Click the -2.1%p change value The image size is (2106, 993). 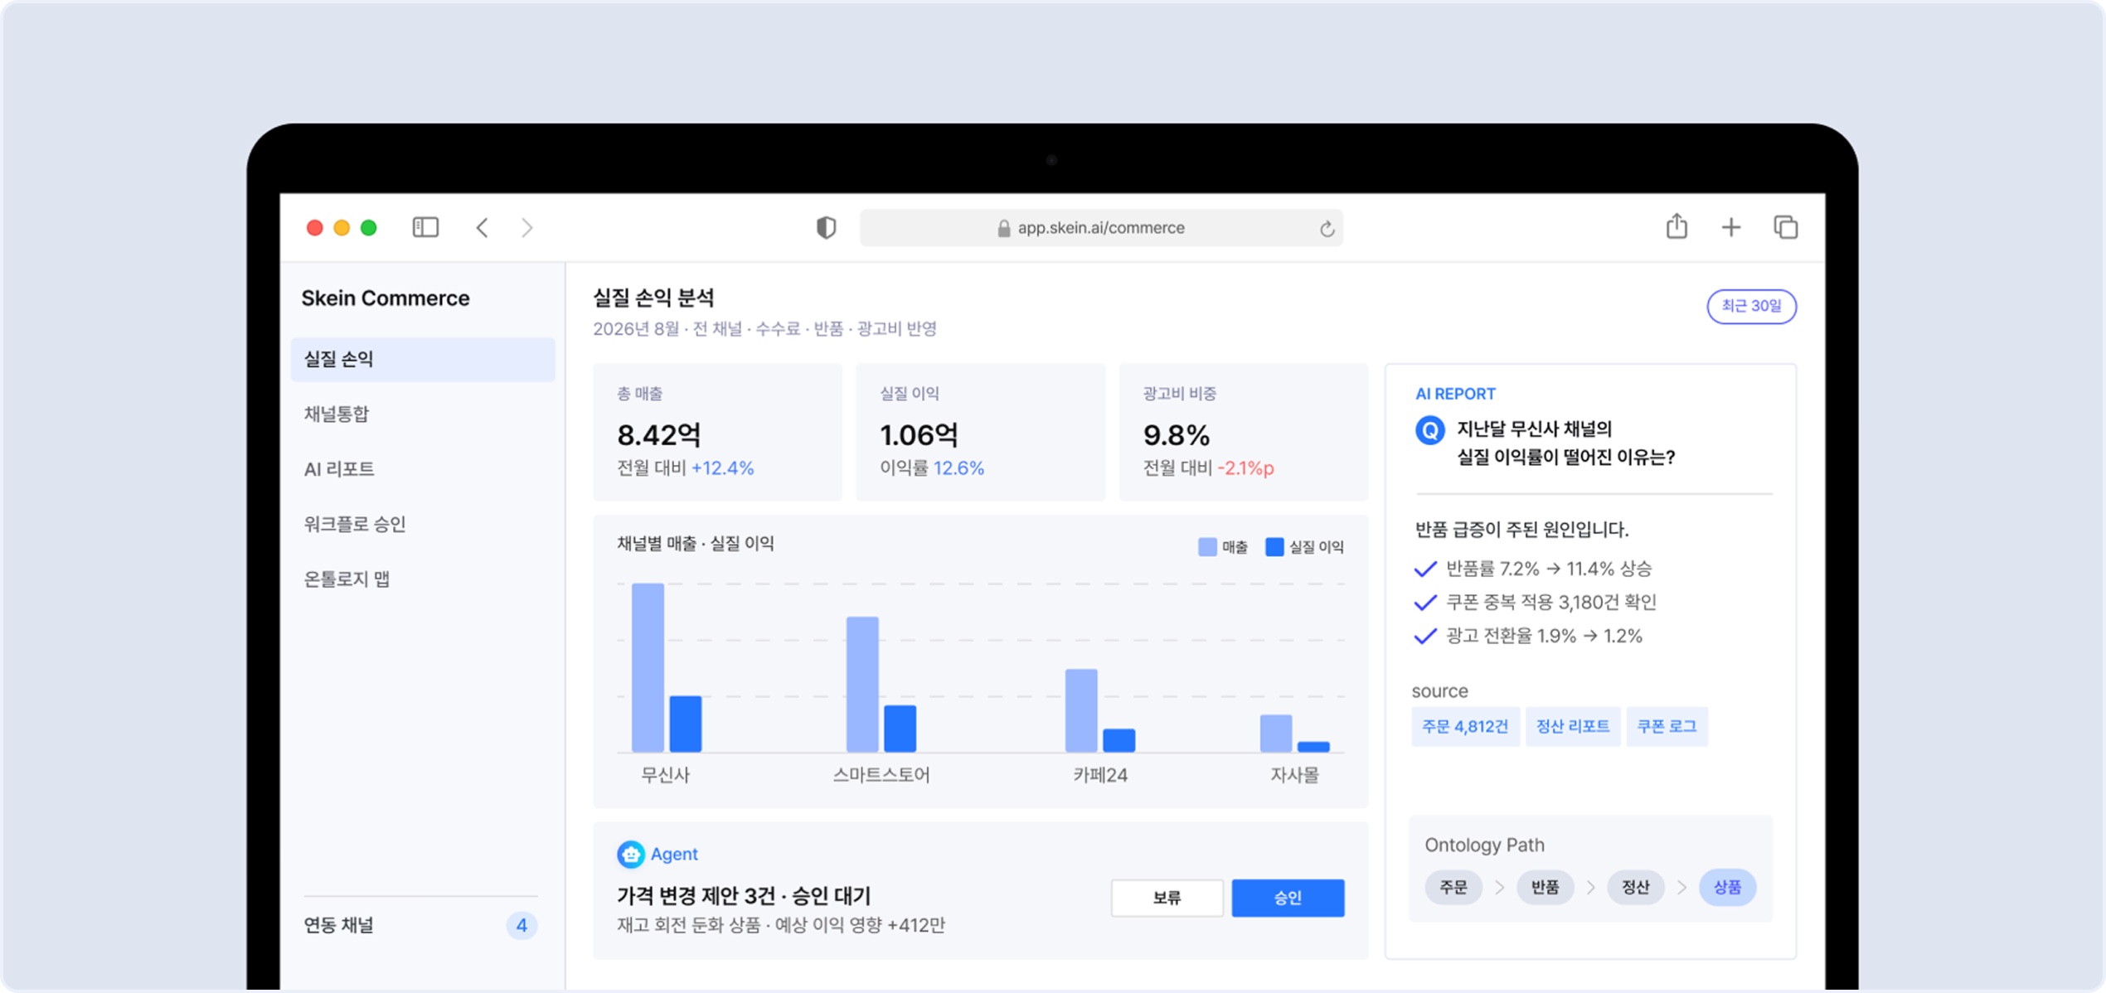(1245, 468)
